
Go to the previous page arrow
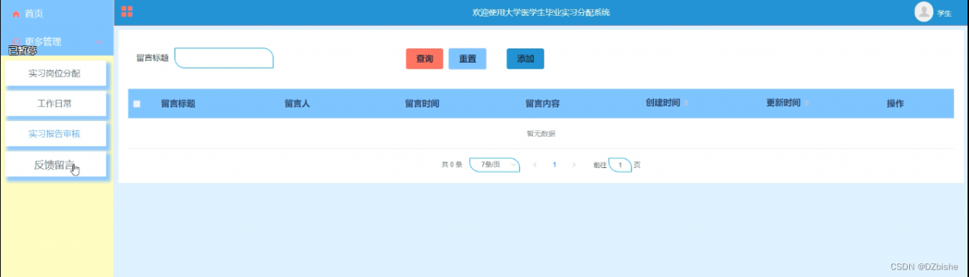(x=534, y=164)
